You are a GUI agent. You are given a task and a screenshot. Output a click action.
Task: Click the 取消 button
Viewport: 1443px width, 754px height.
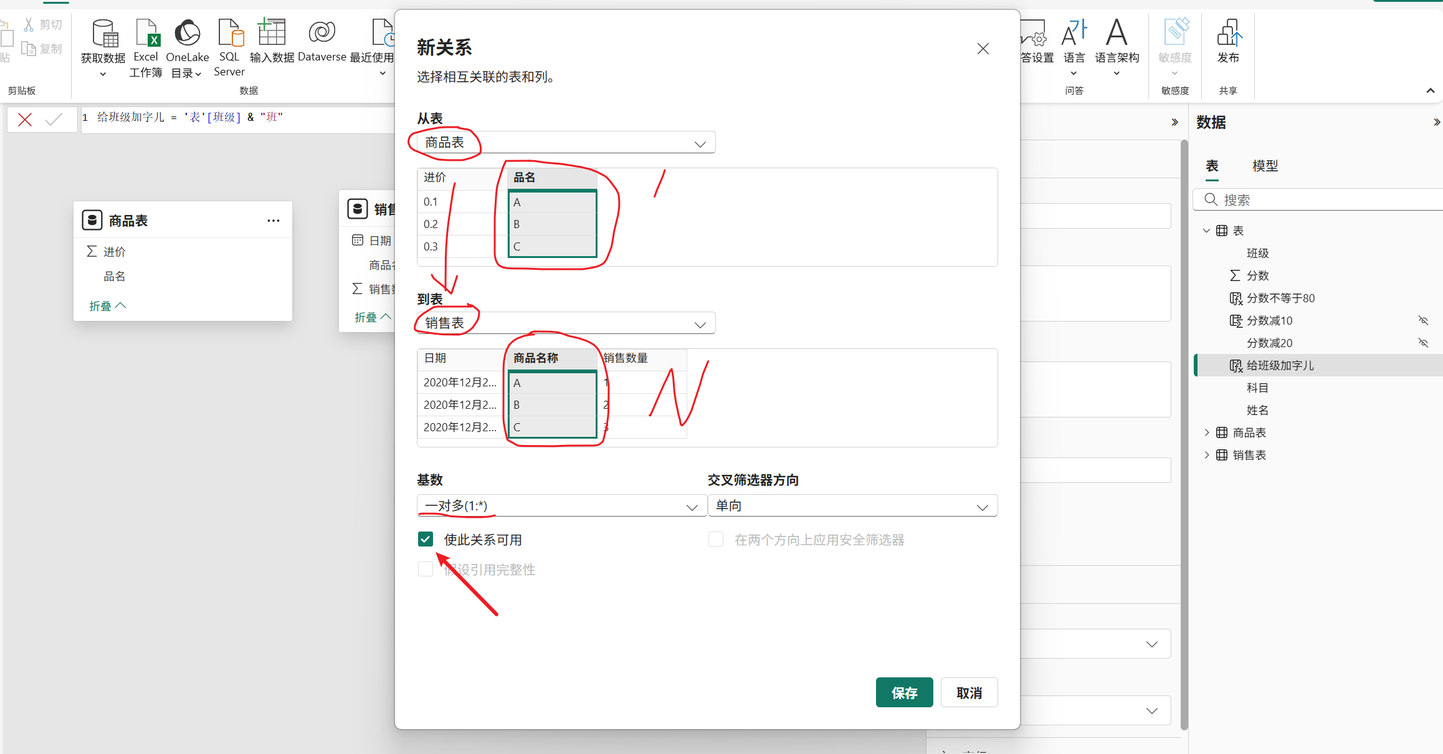pos(969,692)
